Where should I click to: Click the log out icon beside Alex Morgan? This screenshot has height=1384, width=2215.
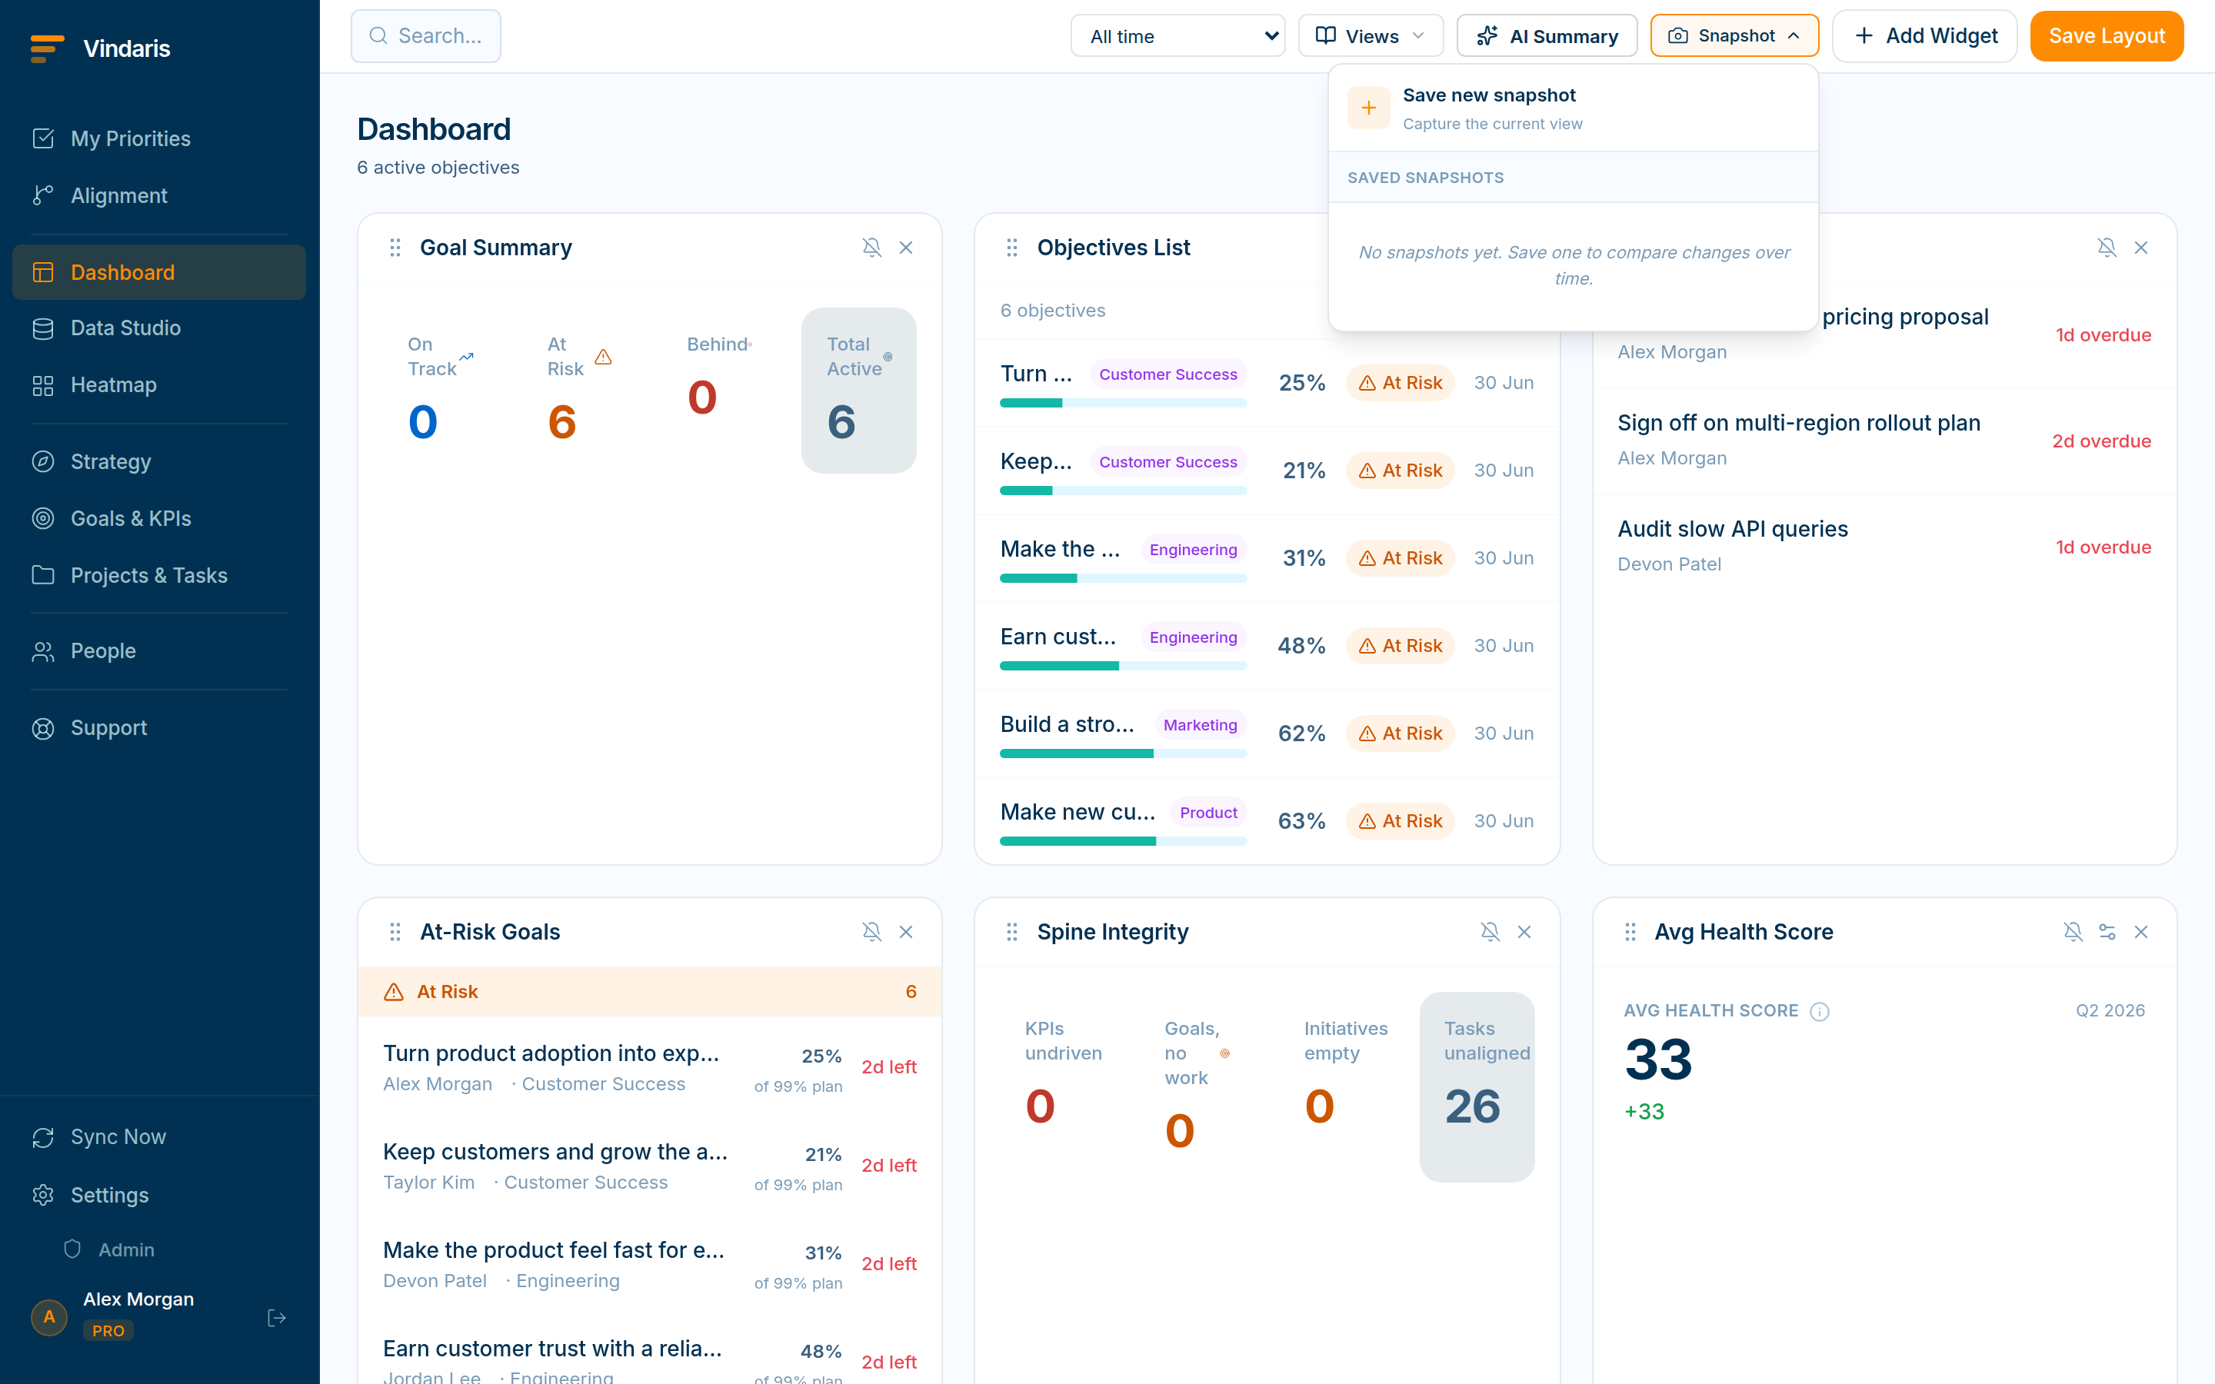[276, 1318]
